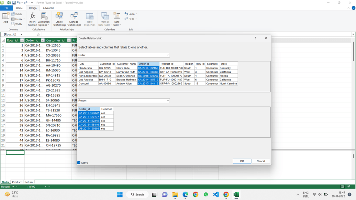Open the Row_id column filter dropdown

(x=22, y=40)
